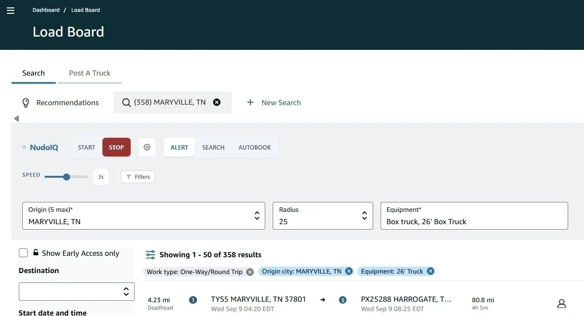Screen dimensions: 584x316
Task: Open the hamburger navigation menu
Action: pos(11,10)
